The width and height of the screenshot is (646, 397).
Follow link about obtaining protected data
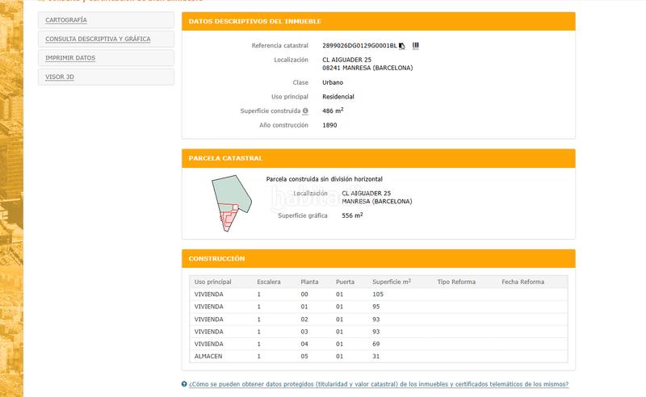click(x=379, y=384)
